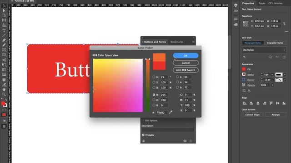291x163 pixels.
Task: Click the hex color value field
Action: click(x=161, y=112)
